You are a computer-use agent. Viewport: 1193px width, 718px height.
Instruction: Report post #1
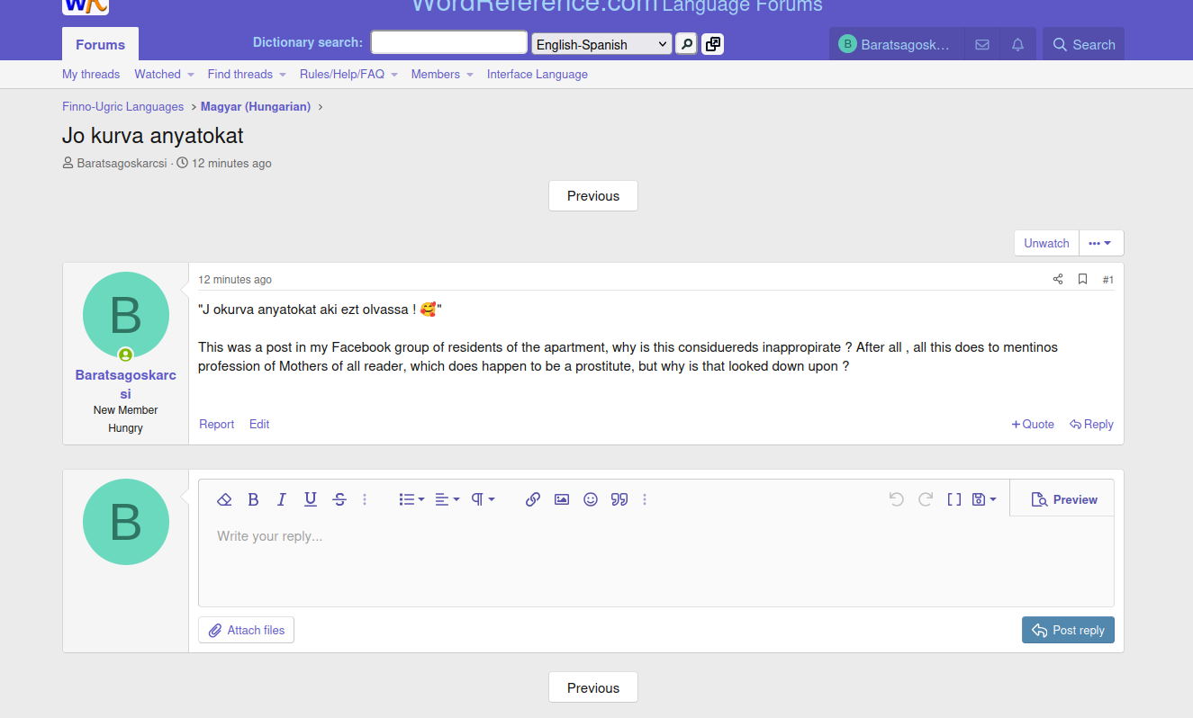click(x=216, y=425)
